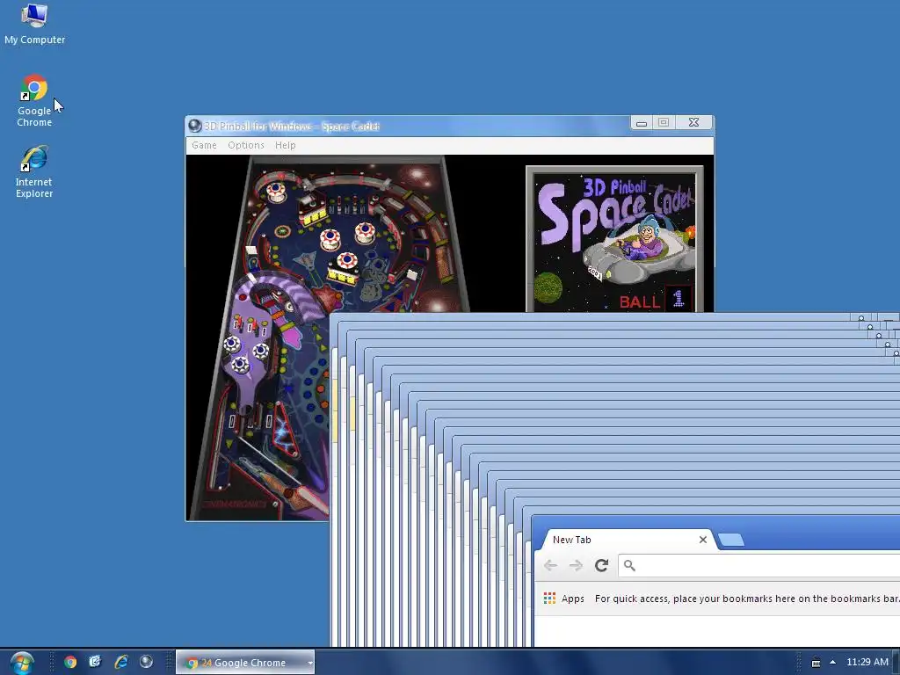Click the Chrome address bar
This screenshot has width=900, height=675.
[x=758, y=565]
